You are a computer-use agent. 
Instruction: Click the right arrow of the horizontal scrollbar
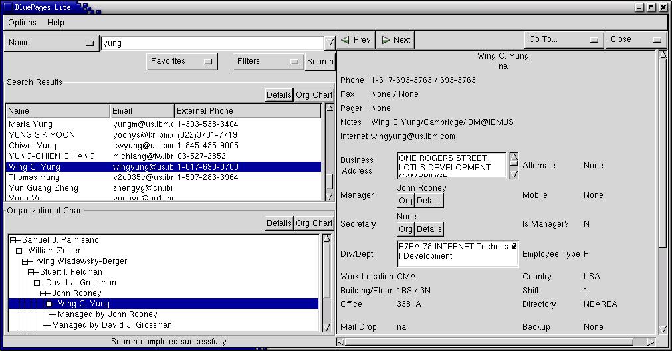(x=651, y=342)
